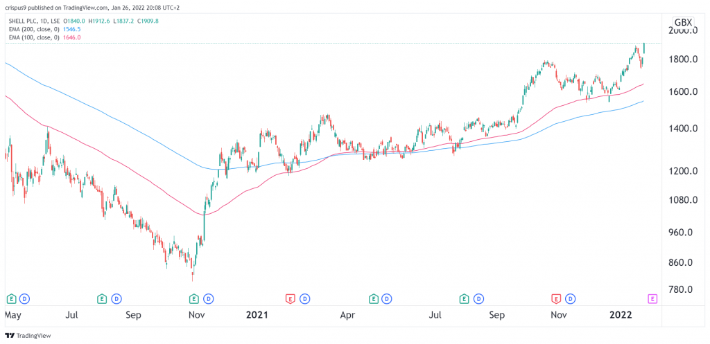The image size is (710, 344).
Task: Select the 2021 year label on the time axis
Action: click(257, 315)
